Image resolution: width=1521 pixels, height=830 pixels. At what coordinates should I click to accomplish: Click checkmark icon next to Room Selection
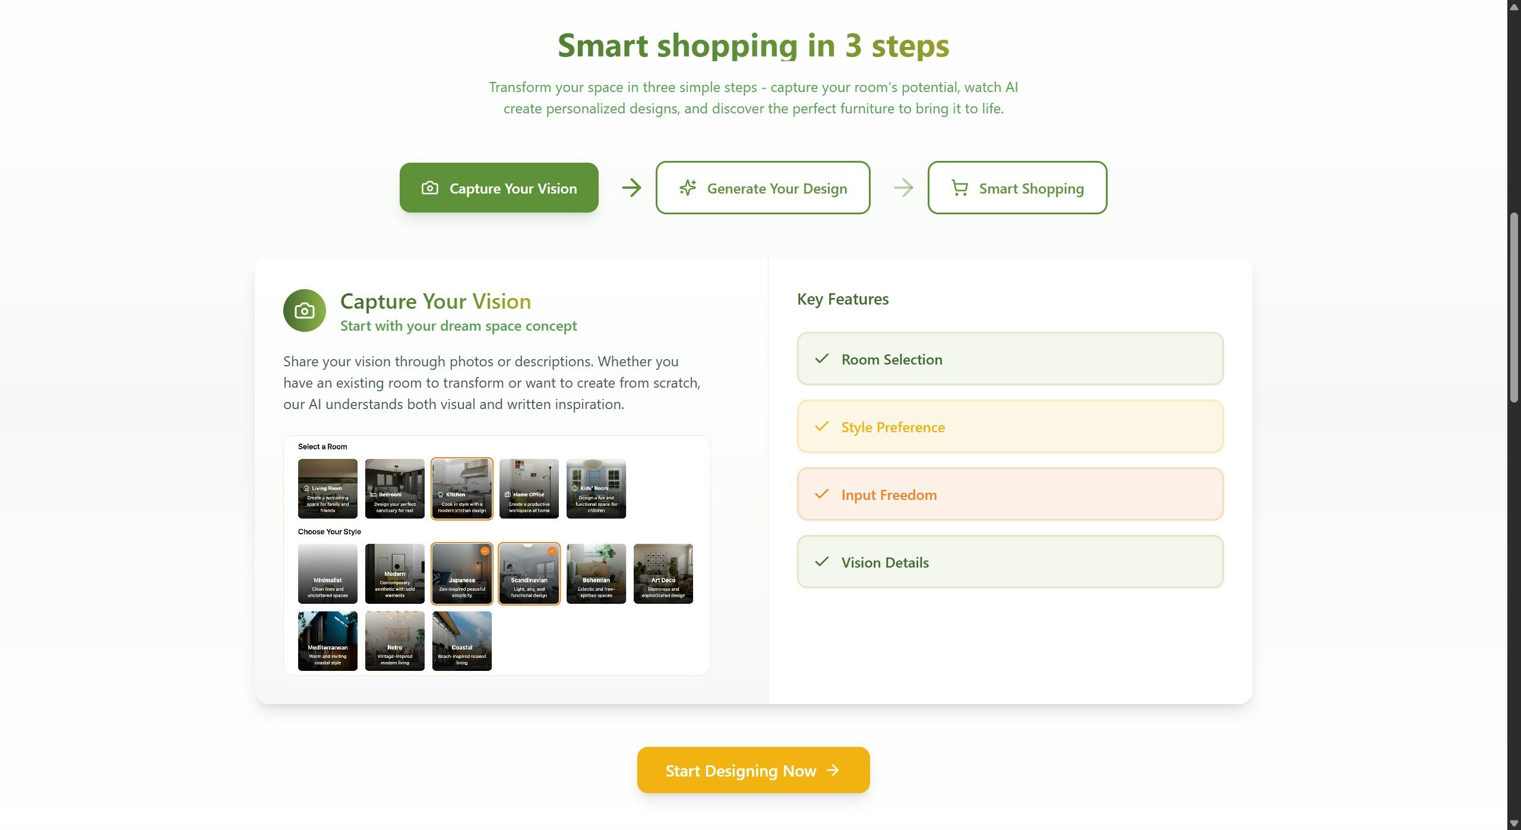(822, 359)
